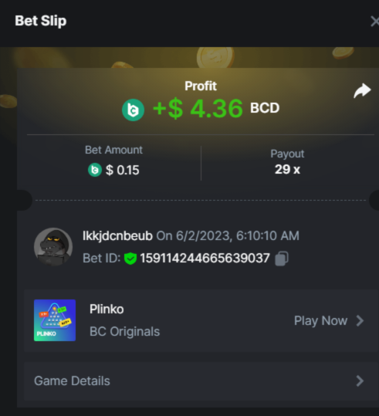Screen dimensions: 379x416
Task: Select the Bet ID number text
Action: 205,258
